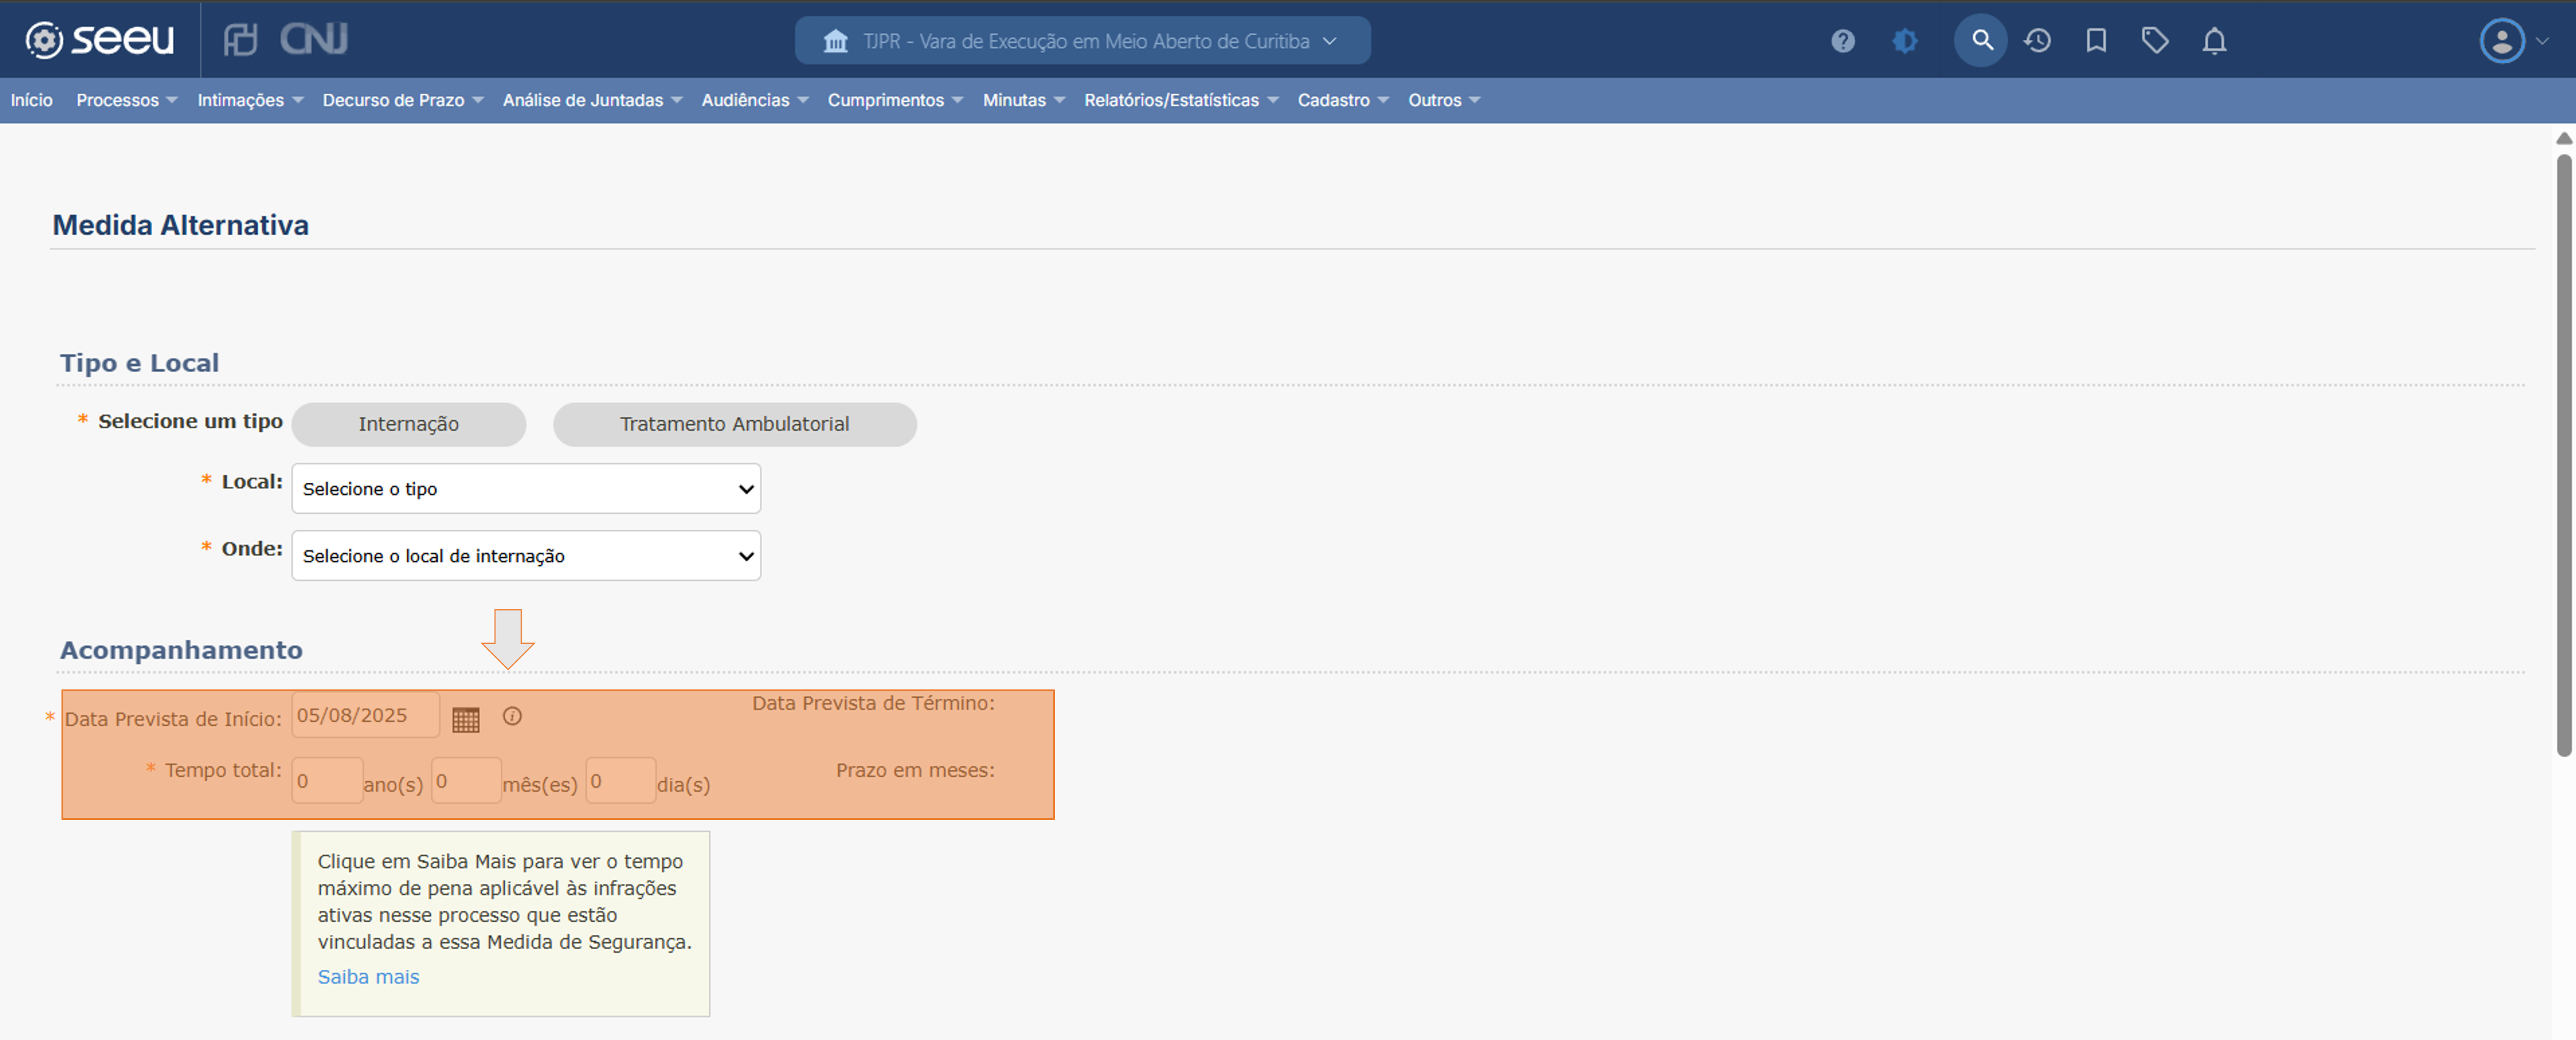
Task: Go to Início
Action: (x=31, y=100)
